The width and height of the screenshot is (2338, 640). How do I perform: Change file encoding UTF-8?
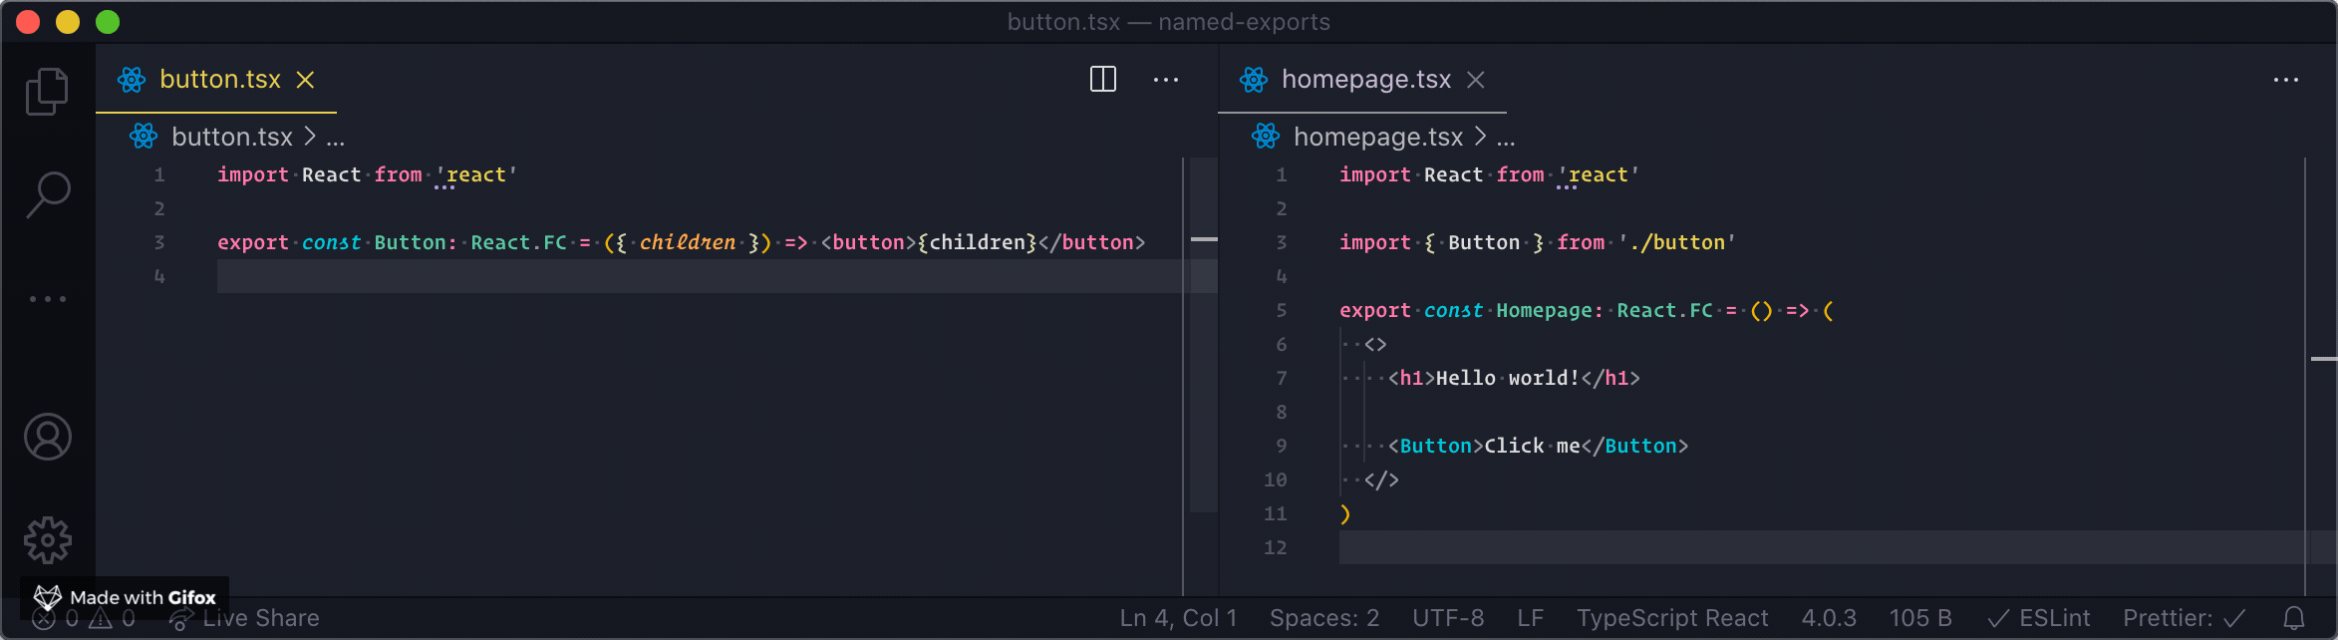click(x=1448, y=618)
